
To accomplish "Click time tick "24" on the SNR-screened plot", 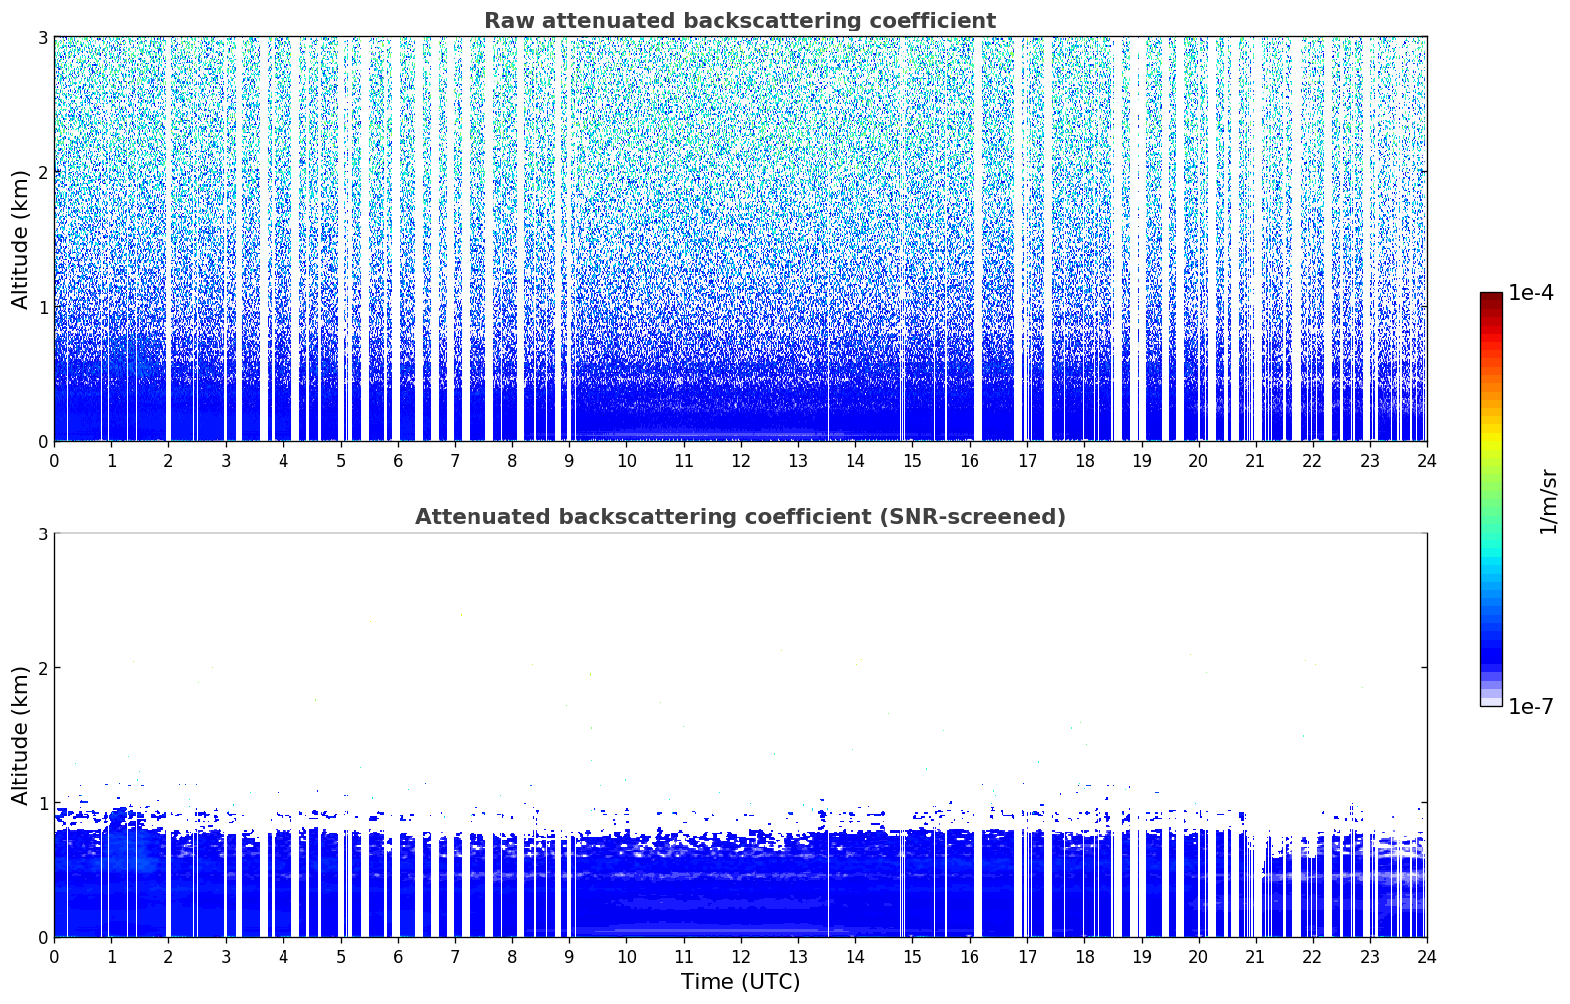I will pos(1427,956).
